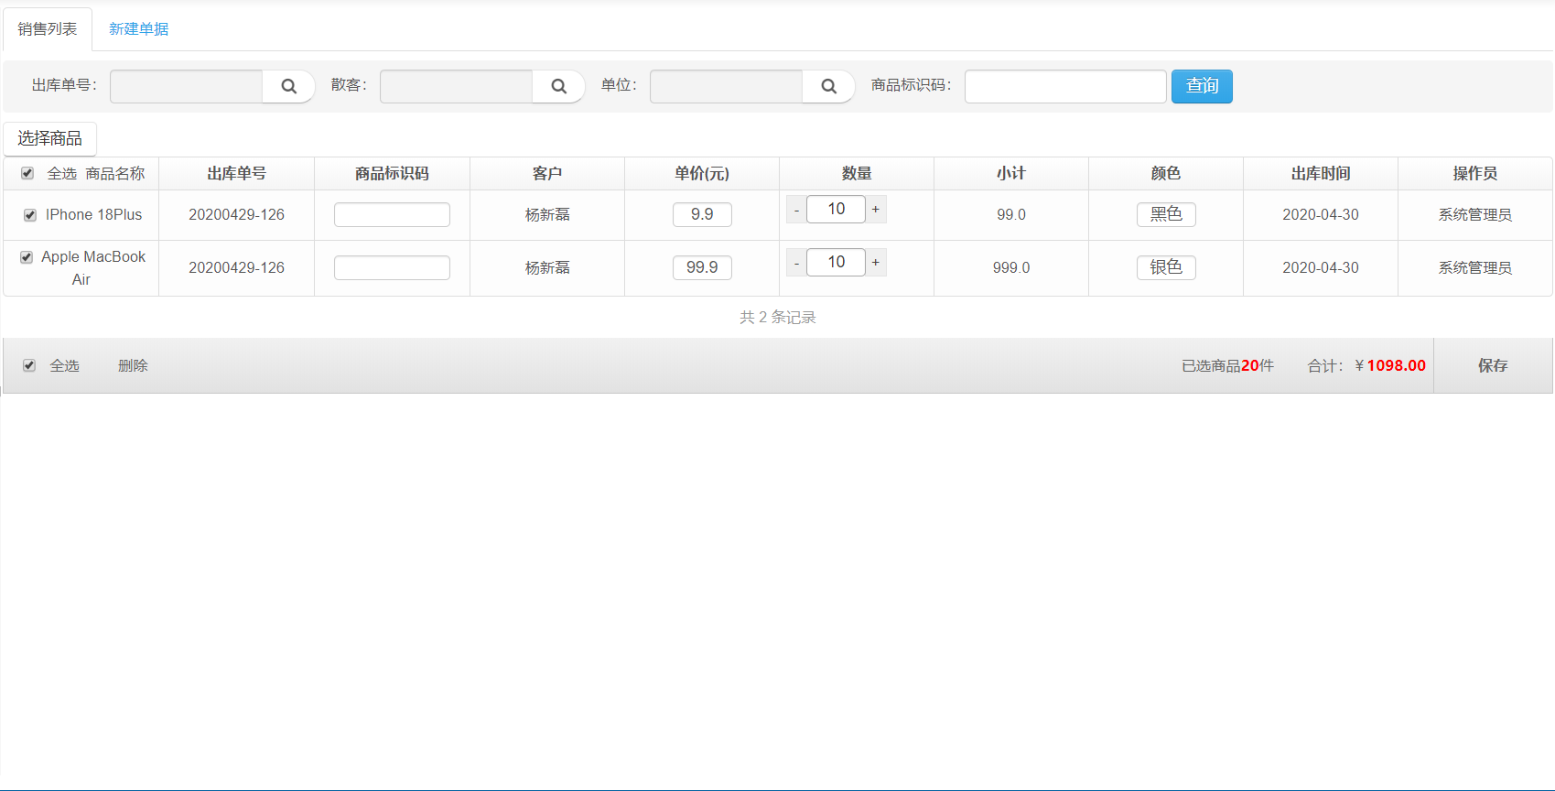
Task: Click search icon for 出库单号 field
Action: (x=288, y=86)
